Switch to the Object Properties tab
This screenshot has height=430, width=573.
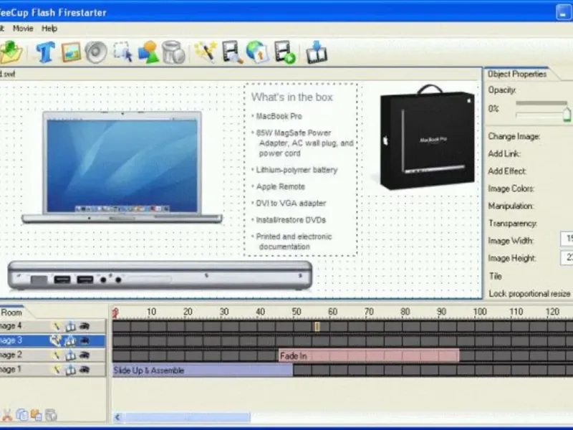point(516,75)
